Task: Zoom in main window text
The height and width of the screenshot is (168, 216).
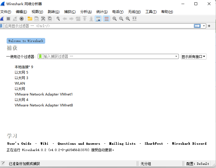Action: (x=114, y=19)
